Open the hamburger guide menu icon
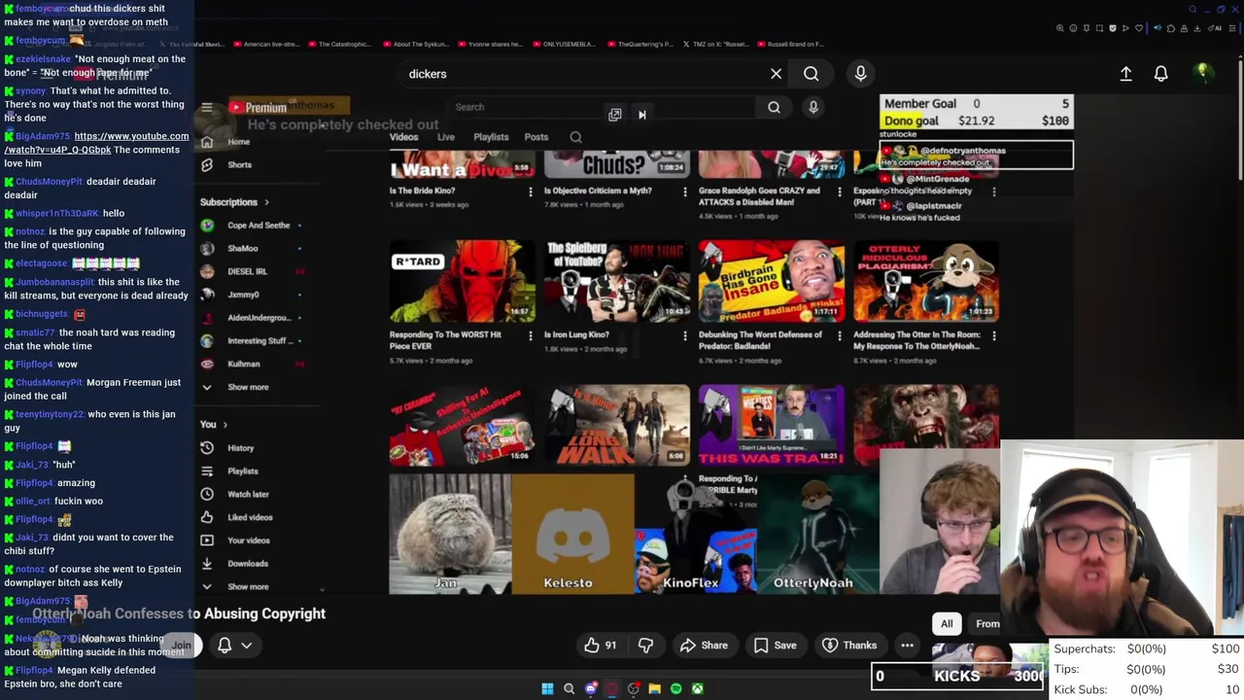1244x700 pixels. coord(206,108)
